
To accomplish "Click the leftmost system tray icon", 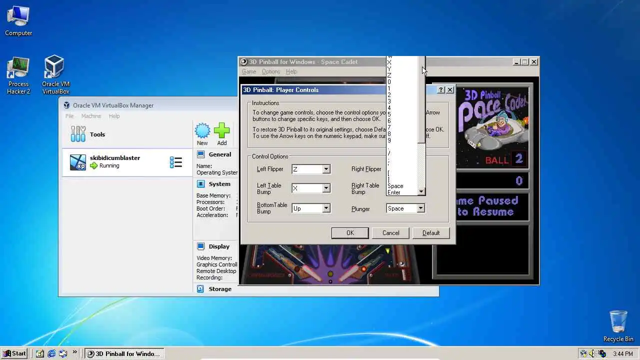I will coord(583,353).
